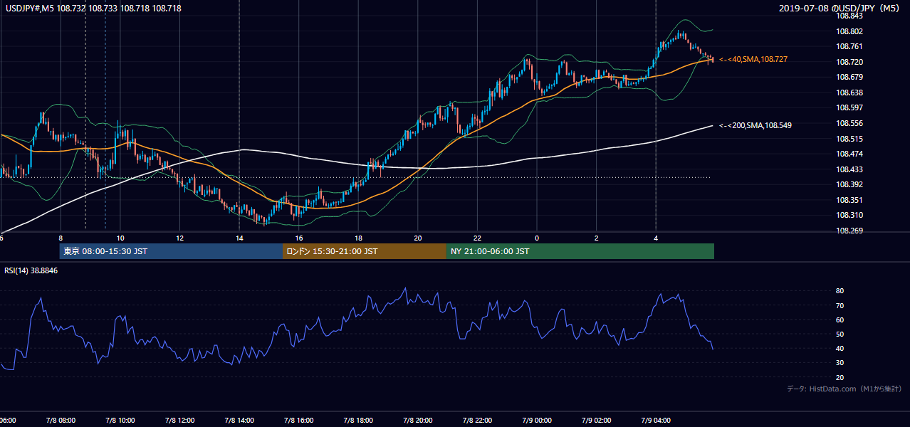Click the 7/9 00:00 time axis label

click(x=536, y=421)
